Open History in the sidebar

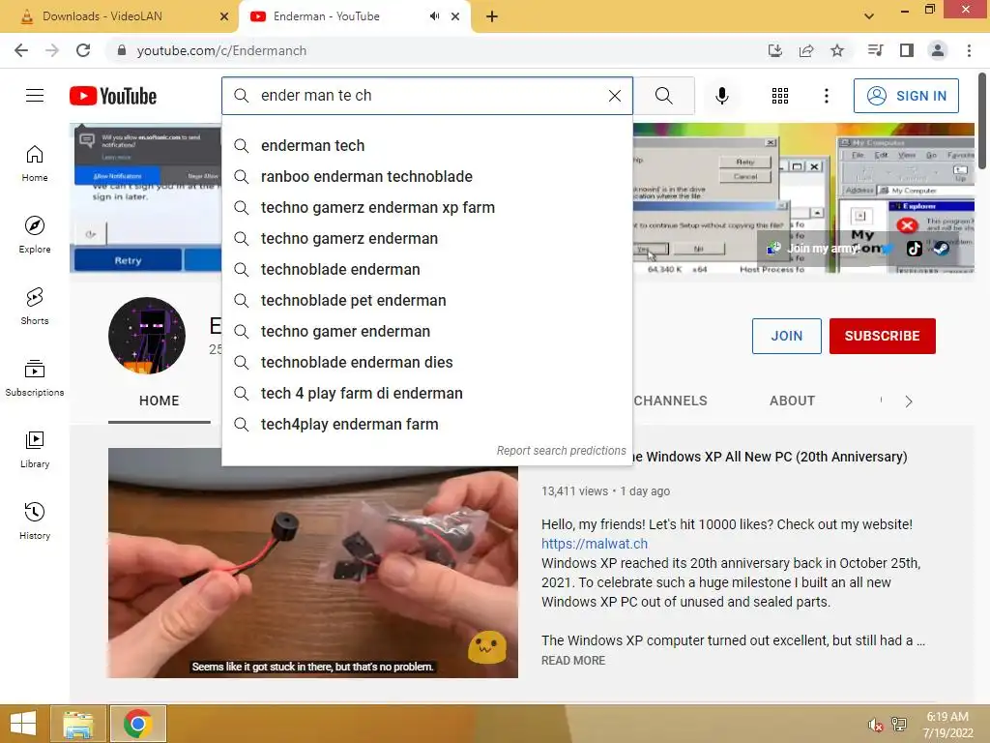35,520
